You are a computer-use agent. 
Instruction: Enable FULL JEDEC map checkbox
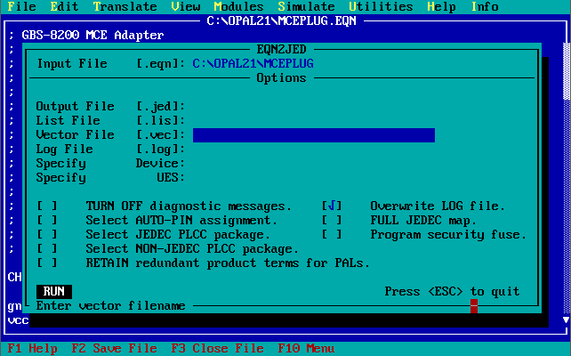[332, 221]
